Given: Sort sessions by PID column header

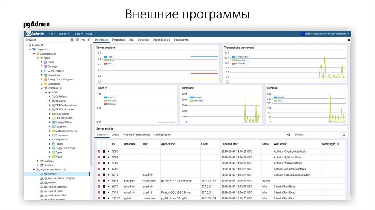Looking at the screenshot, I should coord(114,144).
